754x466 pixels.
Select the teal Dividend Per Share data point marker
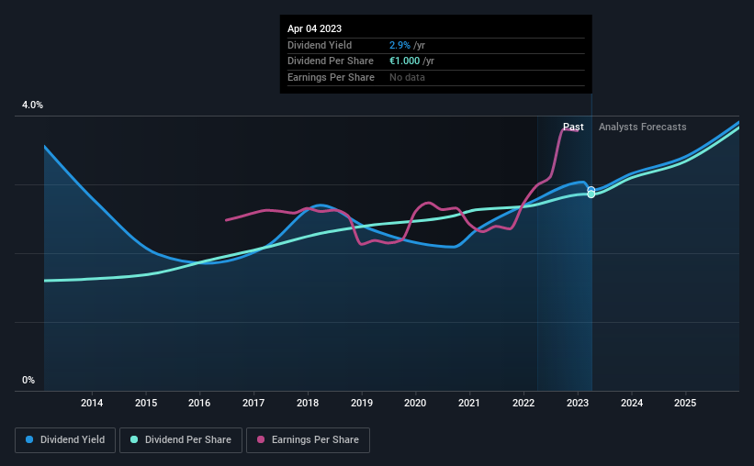tap(591, 194)
